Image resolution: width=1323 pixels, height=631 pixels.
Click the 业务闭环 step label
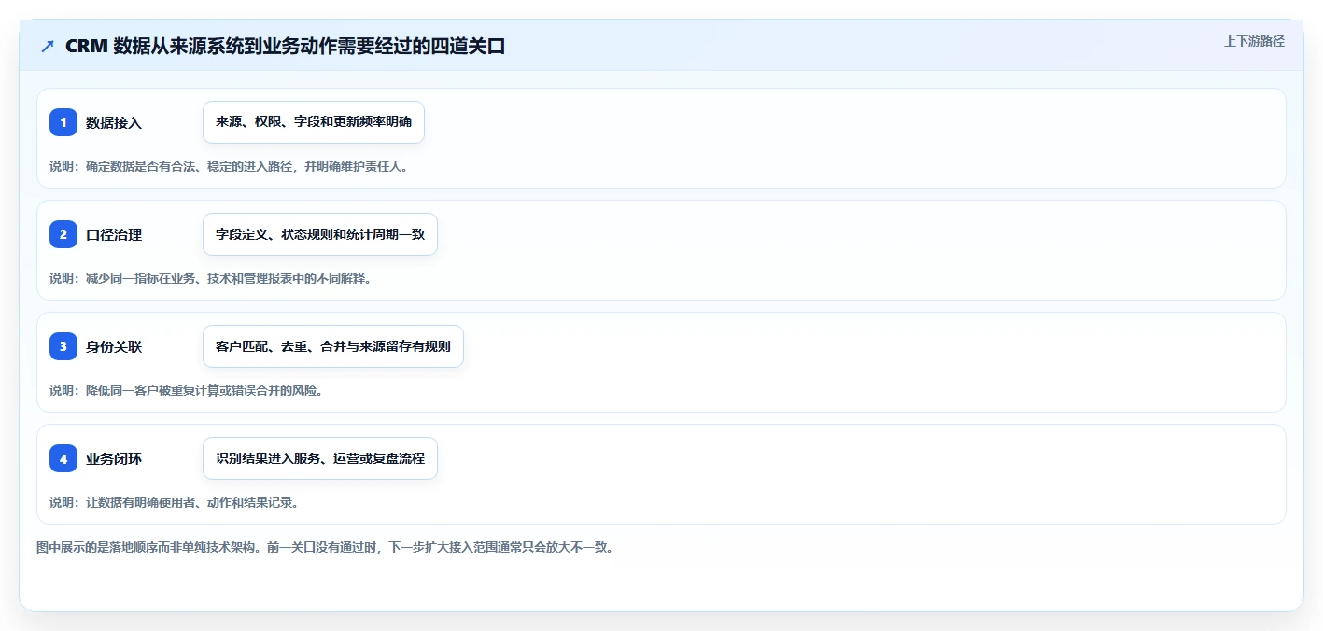click(114, 458)
